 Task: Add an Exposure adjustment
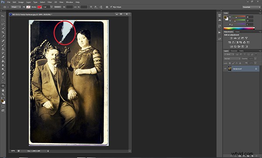coord(243,38)
